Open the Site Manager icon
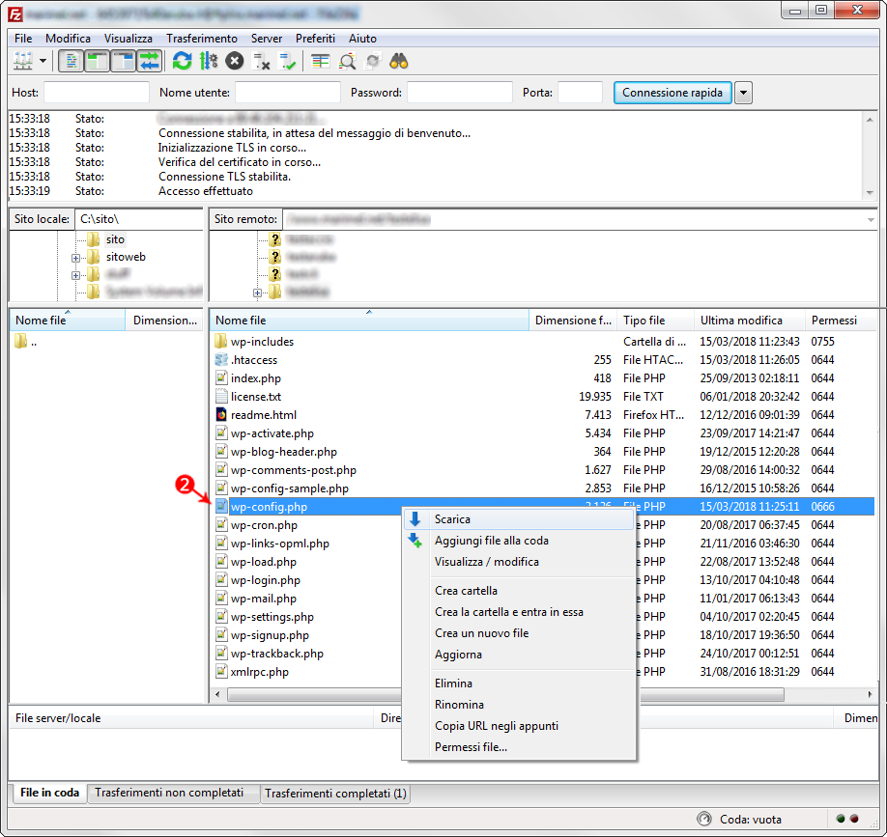Viewport: 887px width, 837px height. coord(23,61)
